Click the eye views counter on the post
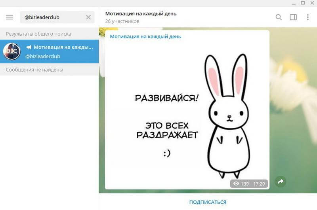Image resolution: width=317 pixels, height=210 pixels. click(241, 184)
